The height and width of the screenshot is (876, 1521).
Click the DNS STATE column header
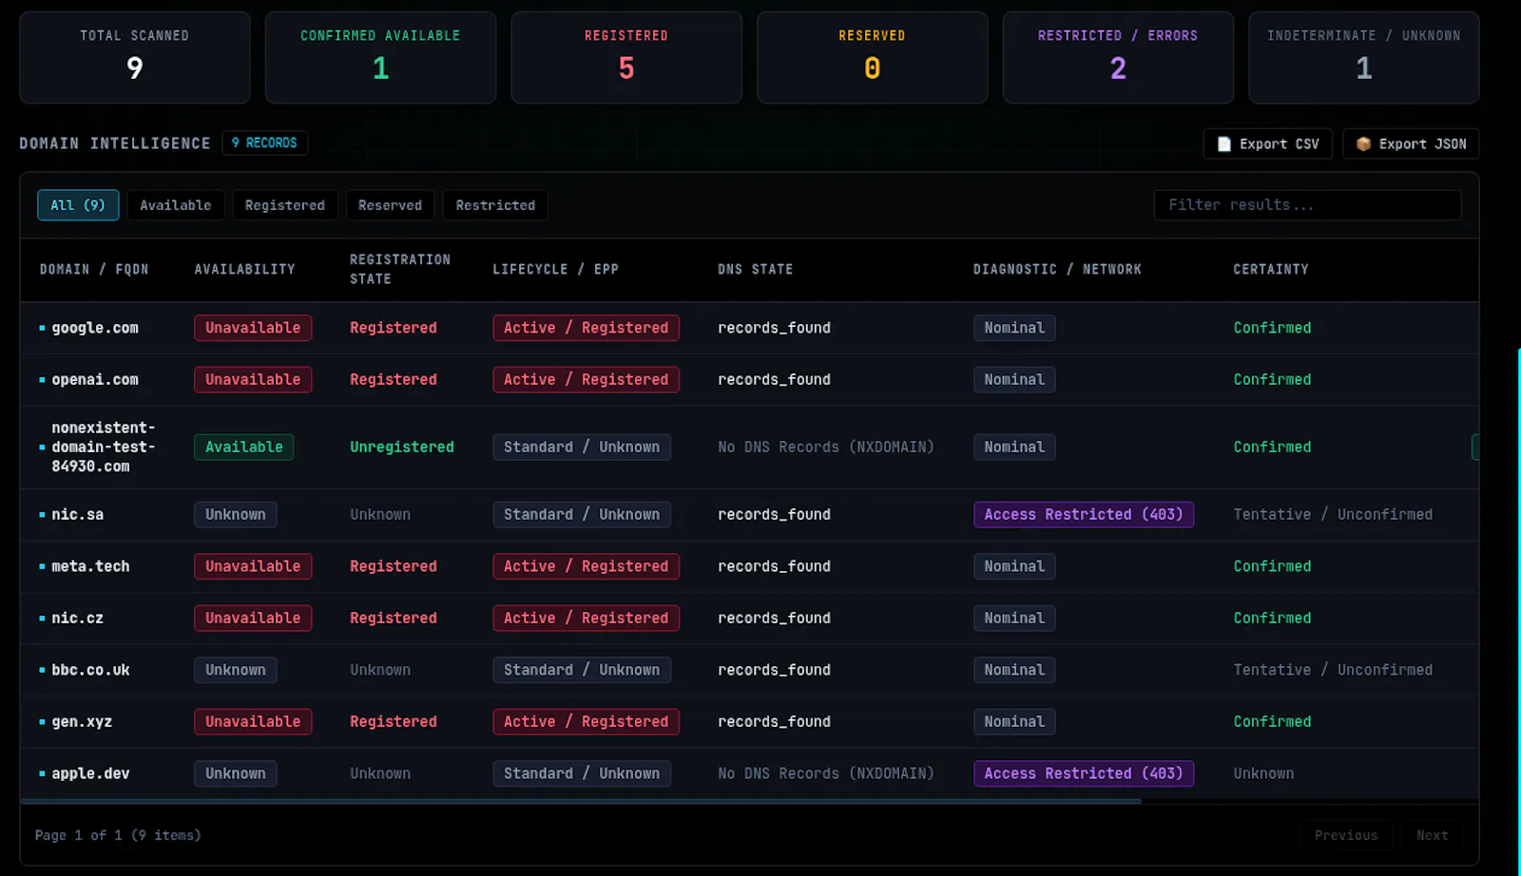click(x=755, y=270)
